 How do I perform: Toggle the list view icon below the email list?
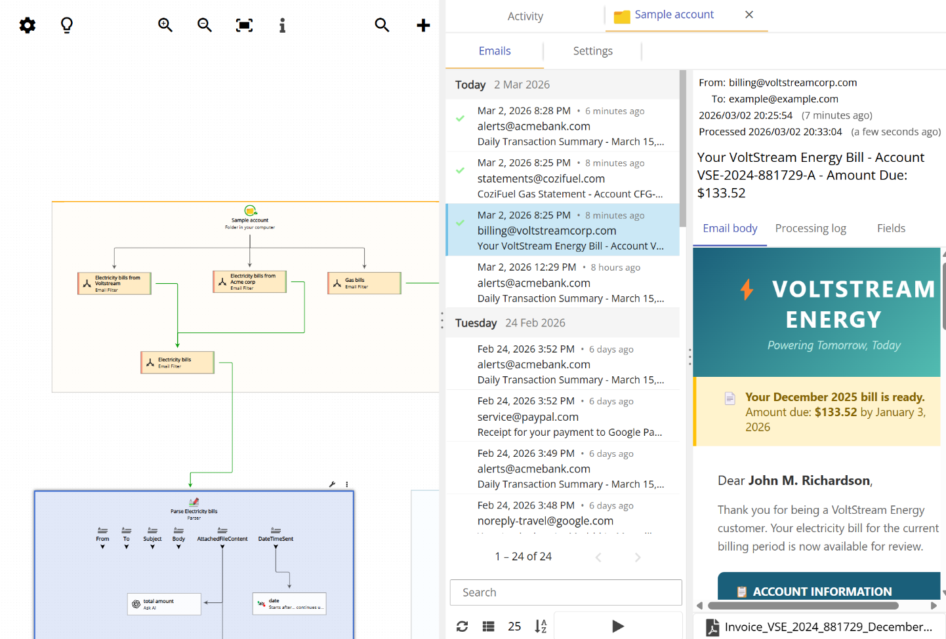click(488, 627)
